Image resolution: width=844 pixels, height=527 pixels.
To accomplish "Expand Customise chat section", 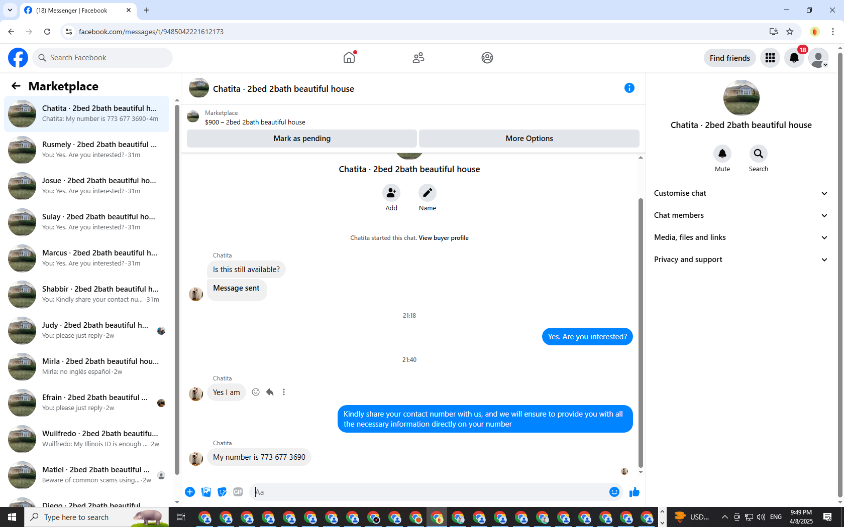I will pos(741,193).
